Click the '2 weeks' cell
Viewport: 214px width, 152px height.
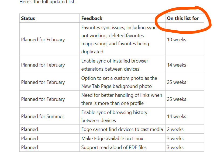pos(175,129)
